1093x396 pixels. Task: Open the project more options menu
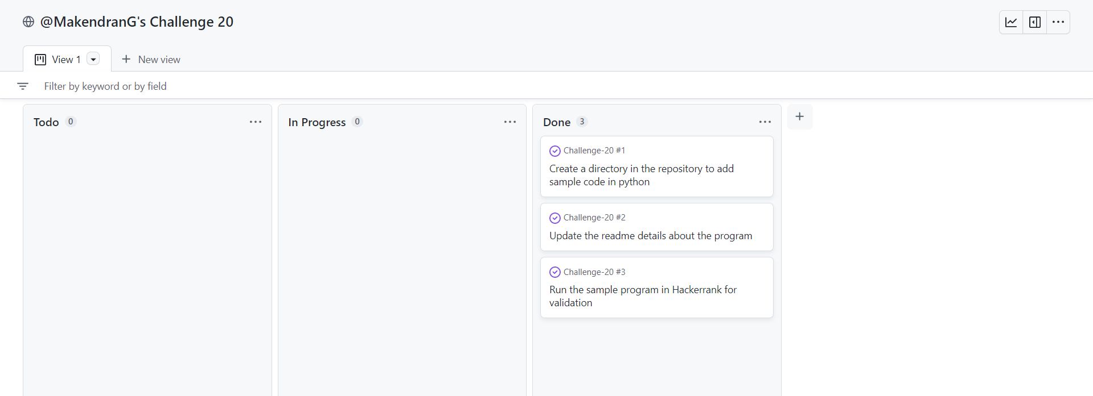click(1058, 22)
